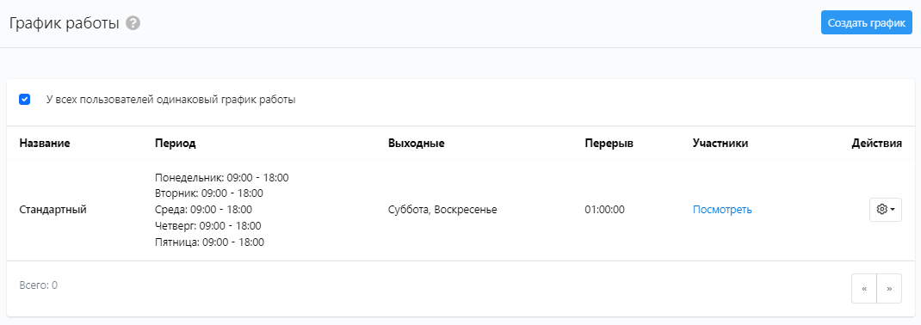Go to the previous page with « button
921x325 pixels.
tap(864, 289)
